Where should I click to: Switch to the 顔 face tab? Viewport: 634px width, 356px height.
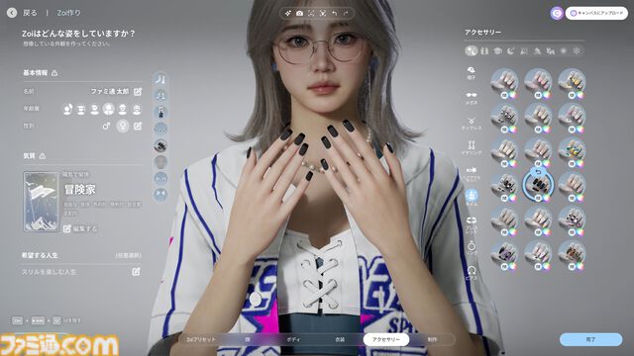[248, 340]
